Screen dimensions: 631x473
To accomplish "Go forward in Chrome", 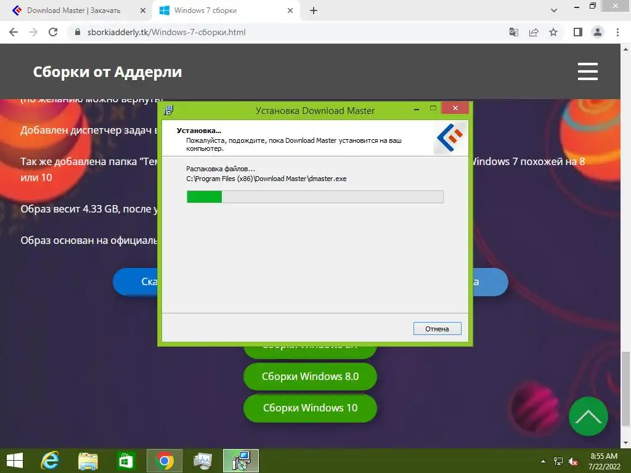I will (33, 32).
